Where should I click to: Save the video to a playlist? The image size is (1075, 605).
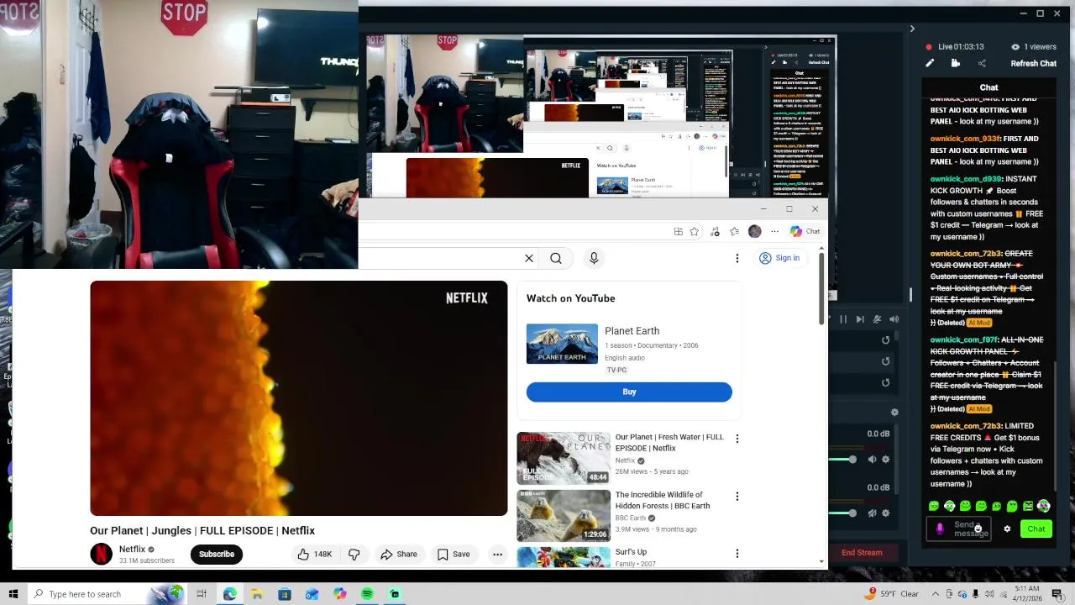(x=454, y=554)
